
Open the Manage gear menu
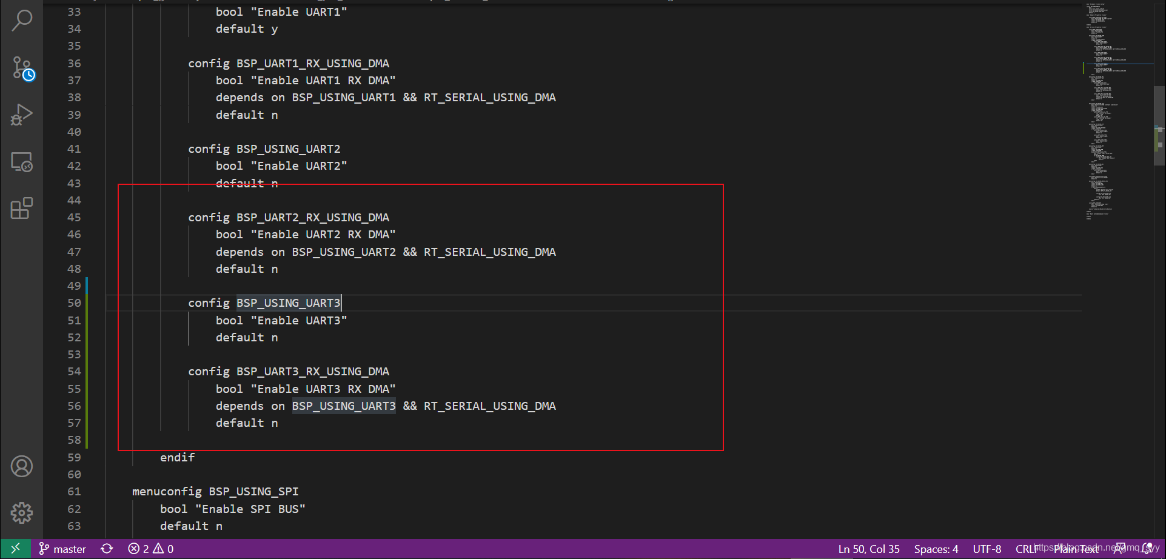(x=22, y=512)
